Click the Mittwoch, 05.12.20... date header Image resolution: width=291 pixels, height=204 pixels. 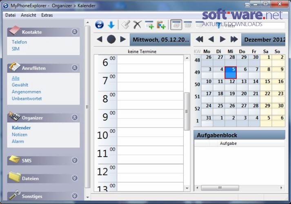(x=160, y=40)
